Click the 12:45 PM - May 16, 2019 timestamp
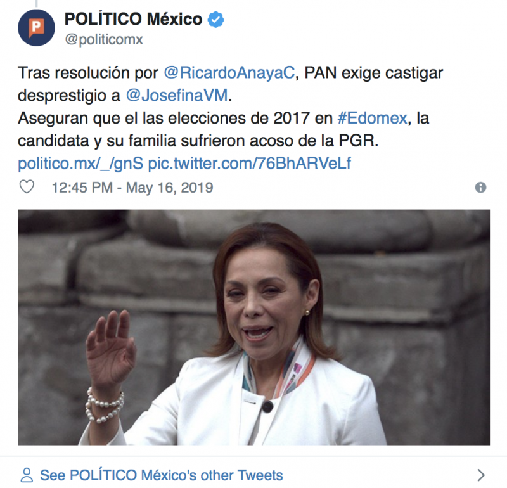Screen dimensions: 507x488 tap(132, 188)
